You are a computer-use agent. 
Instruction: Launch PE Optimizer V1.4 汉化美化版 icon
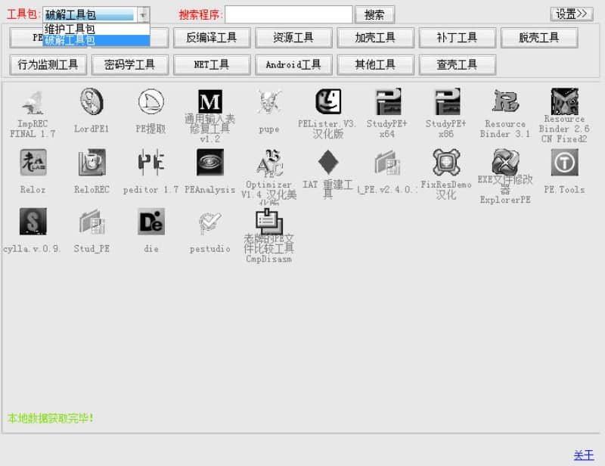pyautogui.click(x=269, y=162)
